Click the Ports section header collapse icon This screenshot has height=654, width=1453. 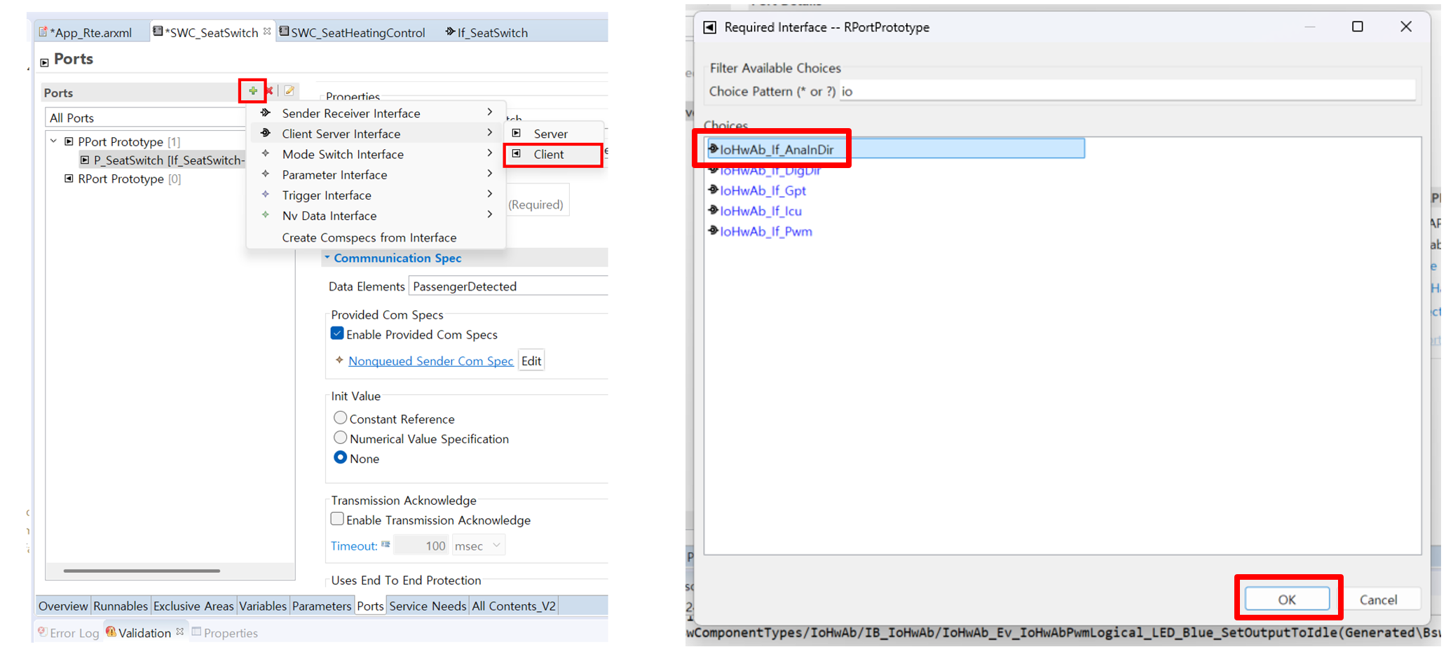pos(44,62)
